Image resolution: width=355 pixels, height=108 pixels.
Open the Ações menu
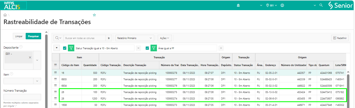tap(164, 38)
